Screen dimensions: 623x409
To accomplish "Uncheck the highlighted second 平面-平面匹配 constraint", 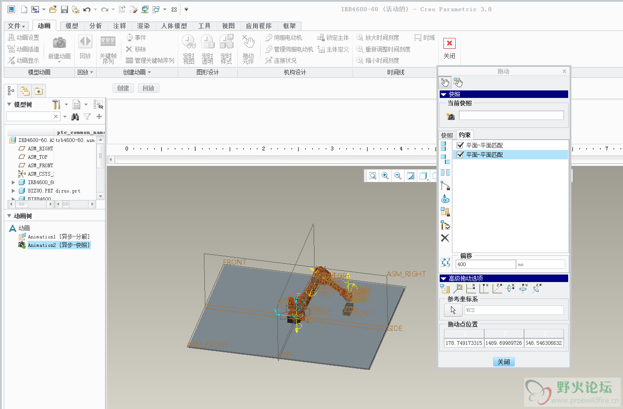I will pyautogui.click(x=460, y=154).
